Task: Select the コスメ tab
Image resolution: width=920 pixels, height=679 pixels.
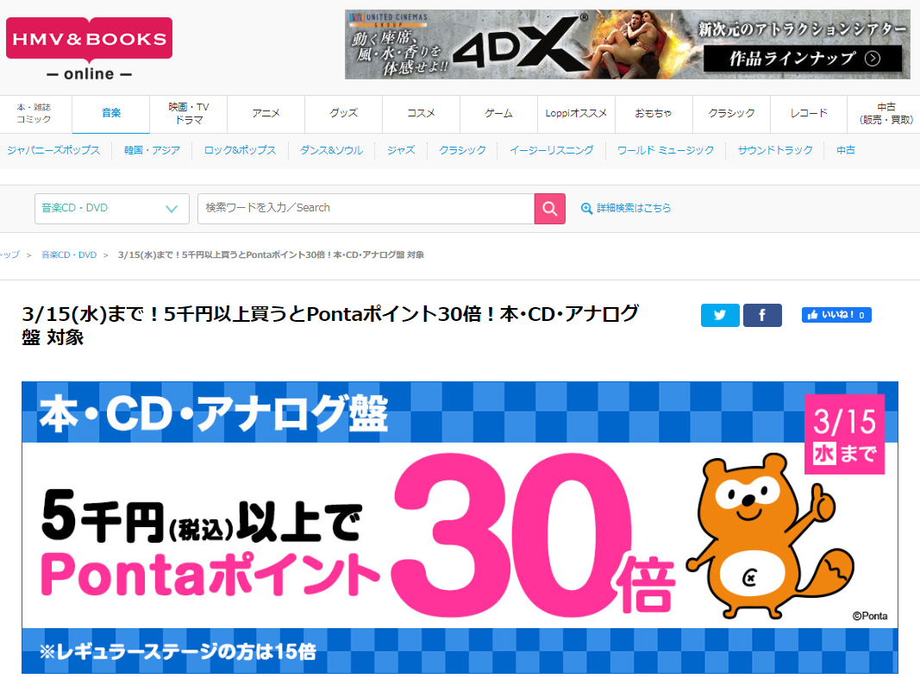Action: click(422, 113)
